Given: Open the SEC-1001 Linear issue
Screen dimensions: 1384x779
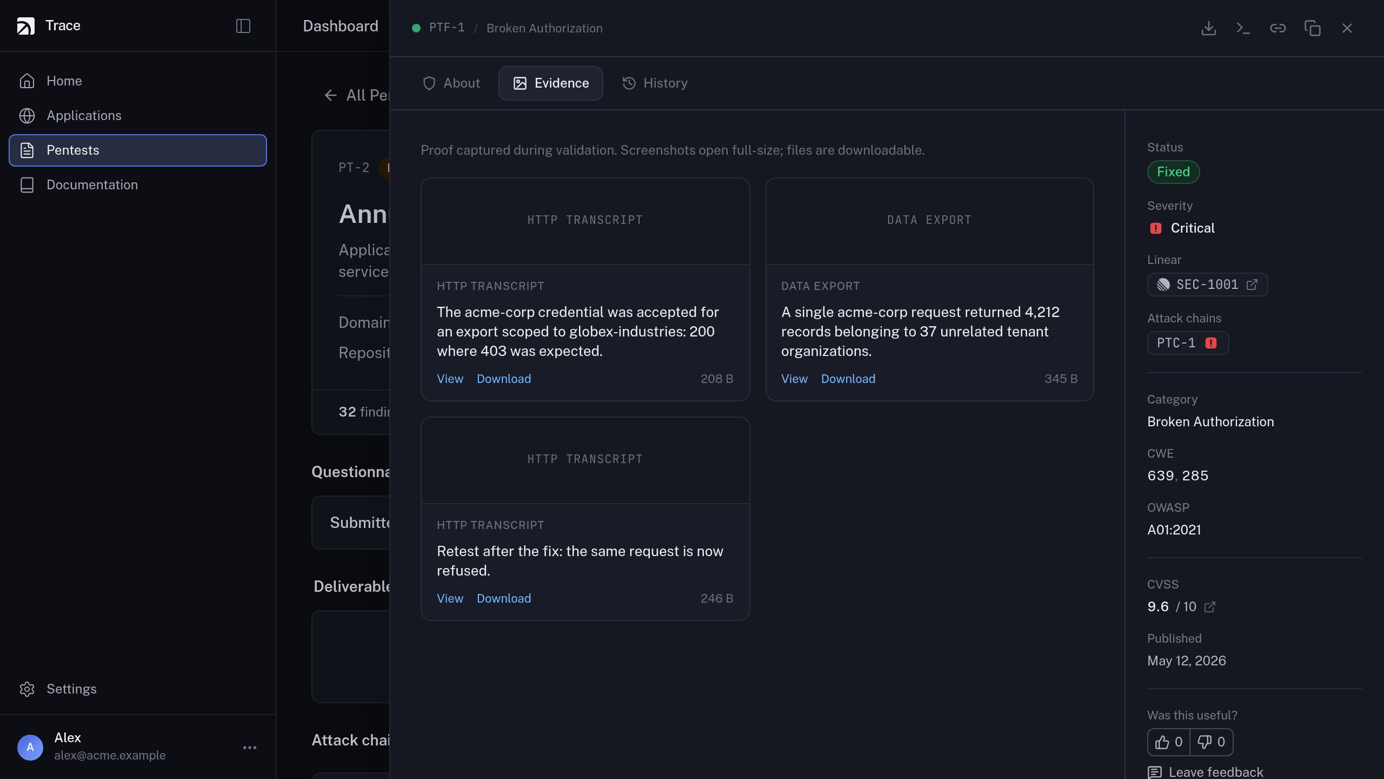Looking at the screenshot, I should pyautogui.click(x=1207, y=285).
